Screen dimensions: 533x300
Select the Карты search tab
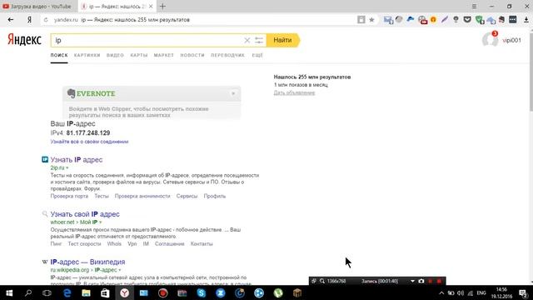click(139, 55)
